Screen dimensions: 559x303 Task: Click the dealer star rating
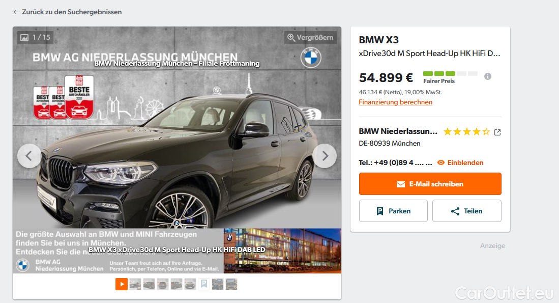coord(466,132)
